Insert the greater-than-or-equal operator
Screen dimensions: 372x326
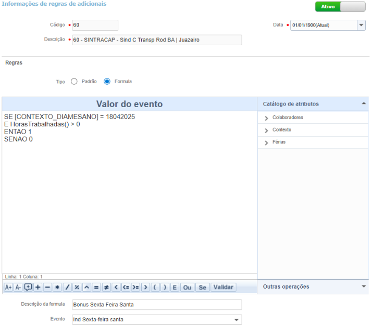[x=135, y=287]
